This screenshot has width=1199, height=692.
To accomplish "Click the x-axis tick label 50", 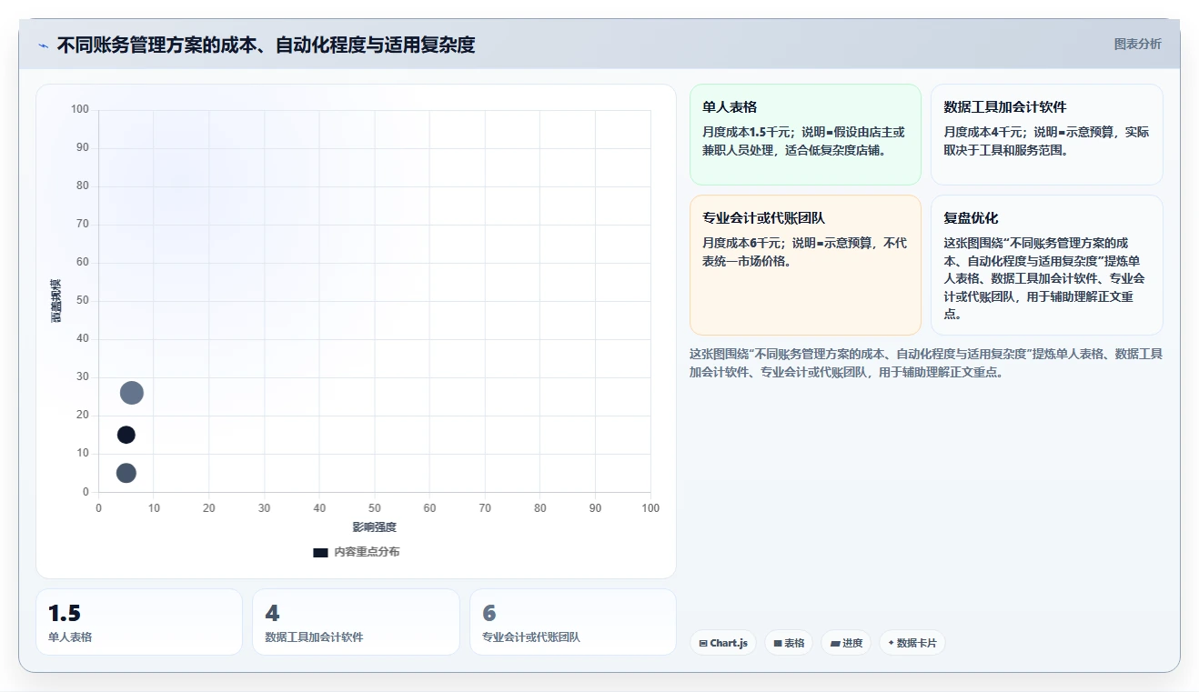I will click(375, 508).
